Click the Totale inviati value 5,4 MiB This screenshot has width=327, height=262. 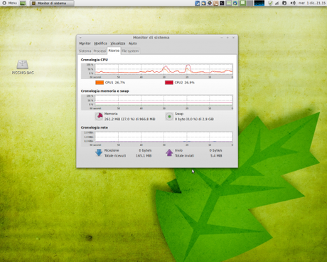(x=216, y=156)
